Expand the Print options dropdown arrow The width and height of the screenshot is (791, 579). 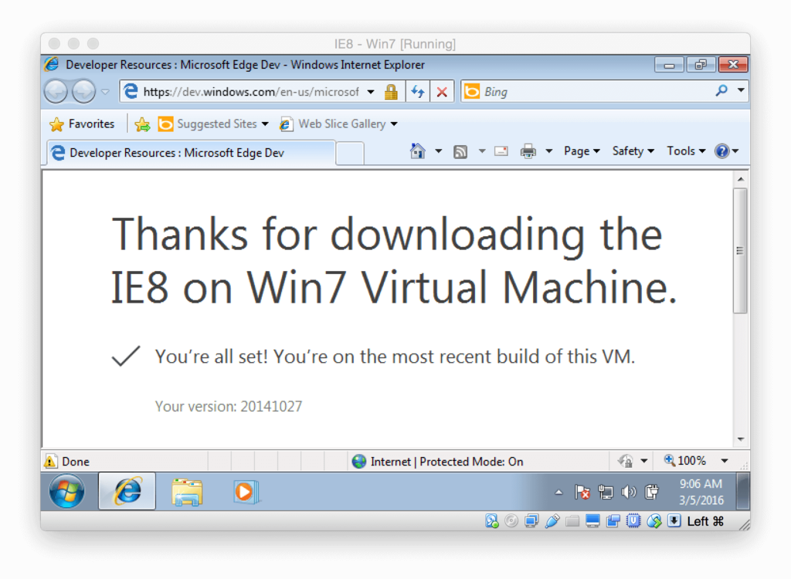point(549,151)
